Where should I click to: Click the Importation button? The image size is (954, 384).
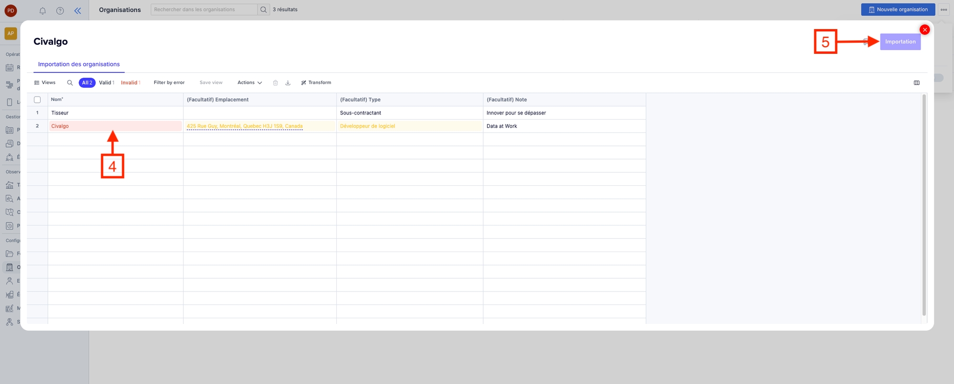[x=900, y=42]
